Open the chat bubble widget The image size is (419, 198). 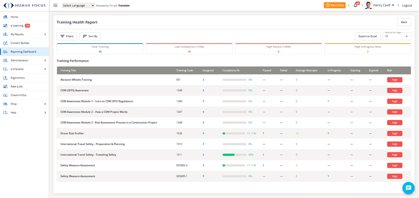coord(408,188)
